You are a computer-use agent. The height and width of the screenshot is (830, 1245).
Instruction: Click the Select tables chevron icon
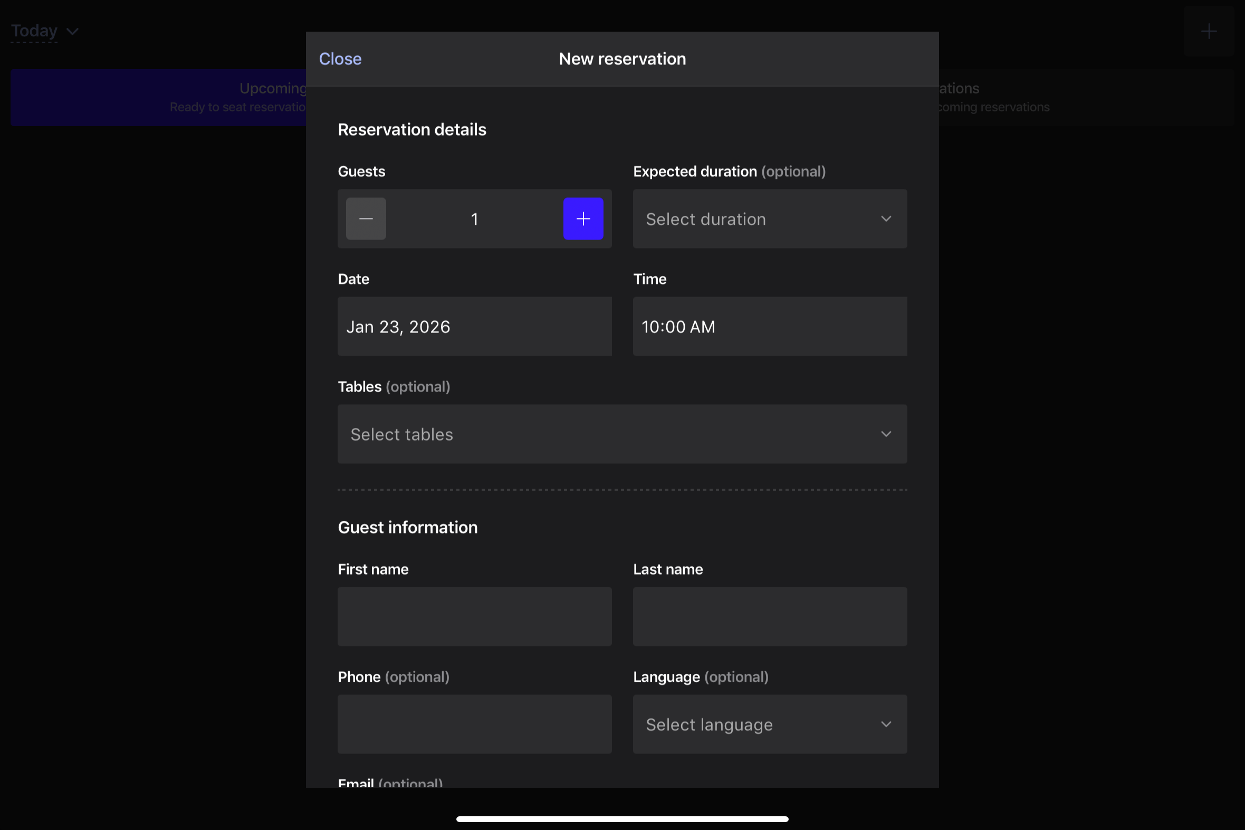tap(886, 434)
